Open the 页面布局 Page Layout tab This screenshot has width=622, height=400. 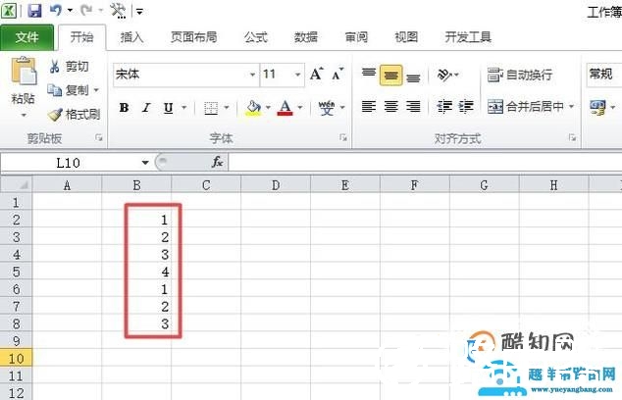pyautogui.click(x=193, y=37)
